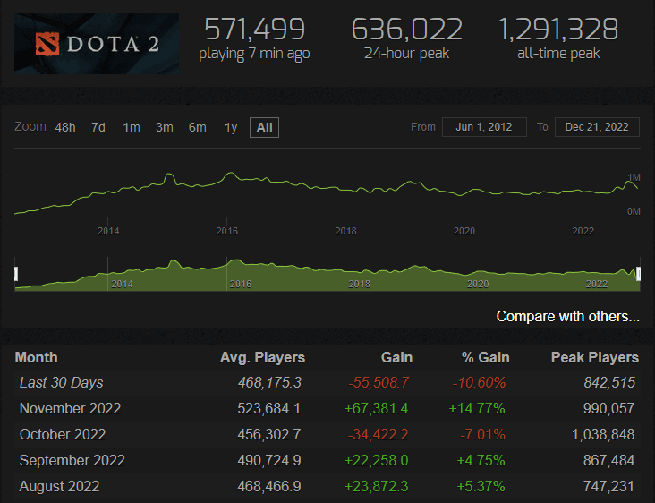Click the To date field
Viewport: 655px width, 503px height.
(x=597, y=127)
